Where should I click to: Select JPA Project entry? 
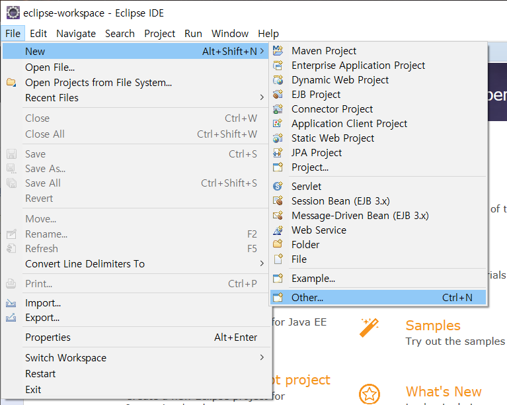click(x=378, y=153)
